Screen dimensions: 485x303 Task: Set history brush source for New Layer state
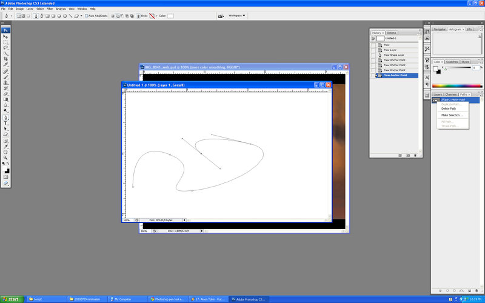[373, 50]
